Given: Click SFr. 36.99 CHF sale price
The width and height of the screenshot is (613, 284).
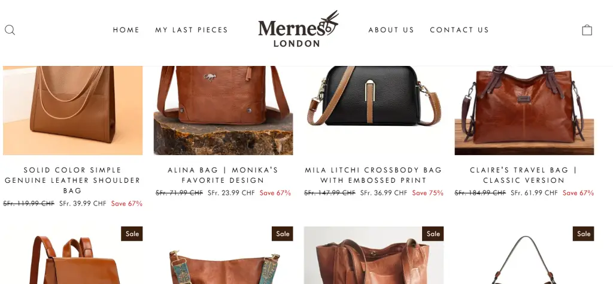Looking at the screenshot, I should (x=384, y=193).
